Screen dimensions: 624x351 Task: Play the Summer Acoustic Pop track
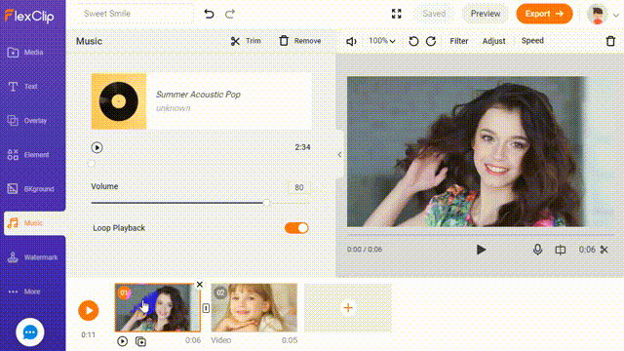(x=97, y=147)
